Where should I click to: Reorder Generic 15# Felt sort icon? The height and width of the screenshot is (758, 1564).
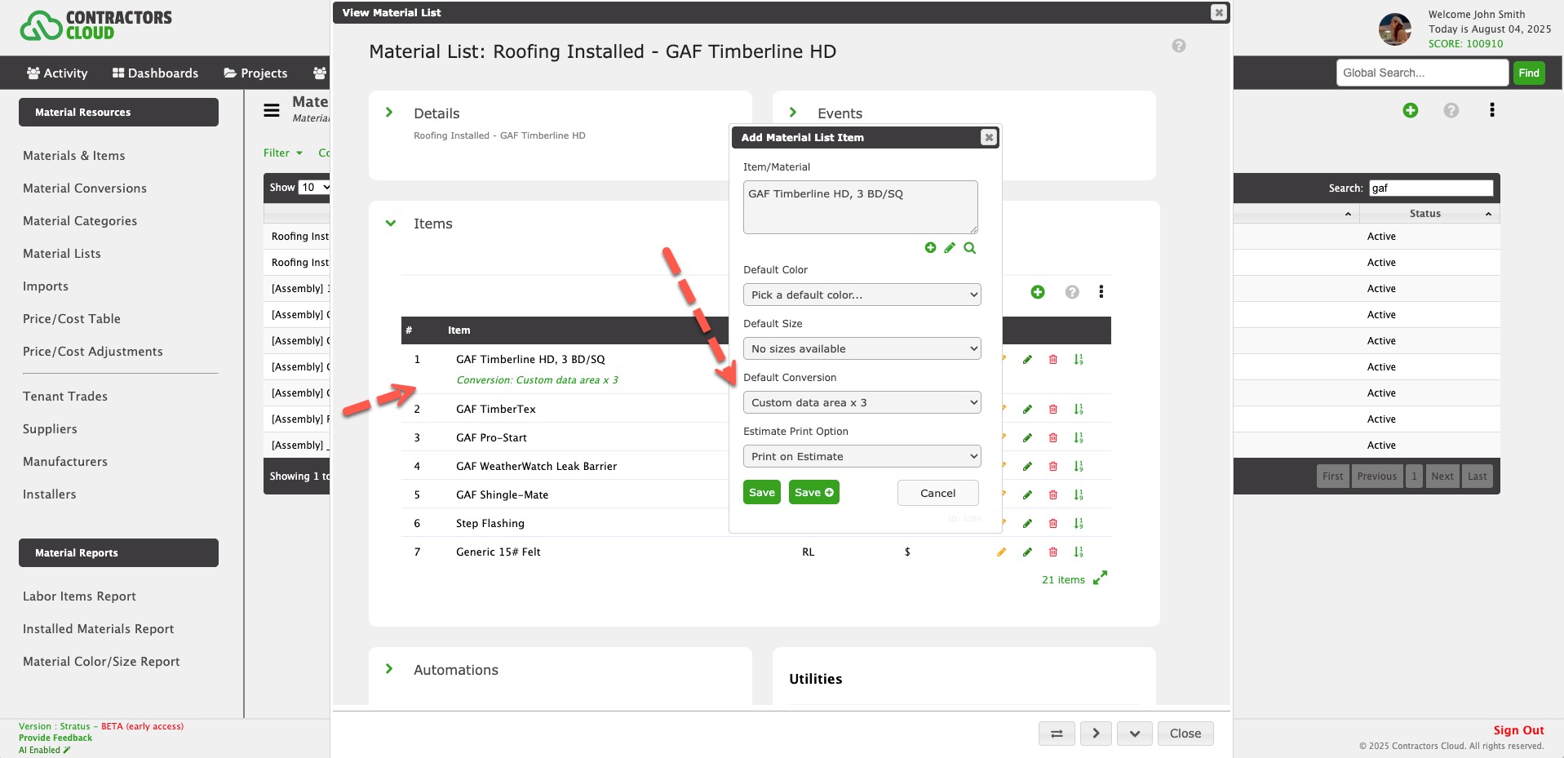(x=1079, y=552)
